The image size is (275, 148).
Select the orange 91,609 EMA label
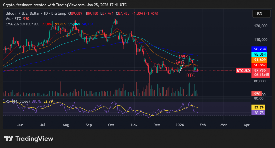(258, 60)
